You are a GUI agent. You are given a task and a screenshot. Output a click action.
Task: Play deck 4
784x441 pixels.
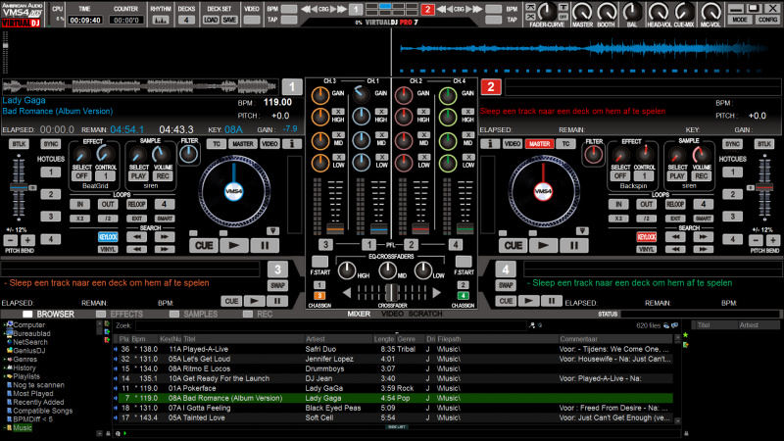click(528, 301)
